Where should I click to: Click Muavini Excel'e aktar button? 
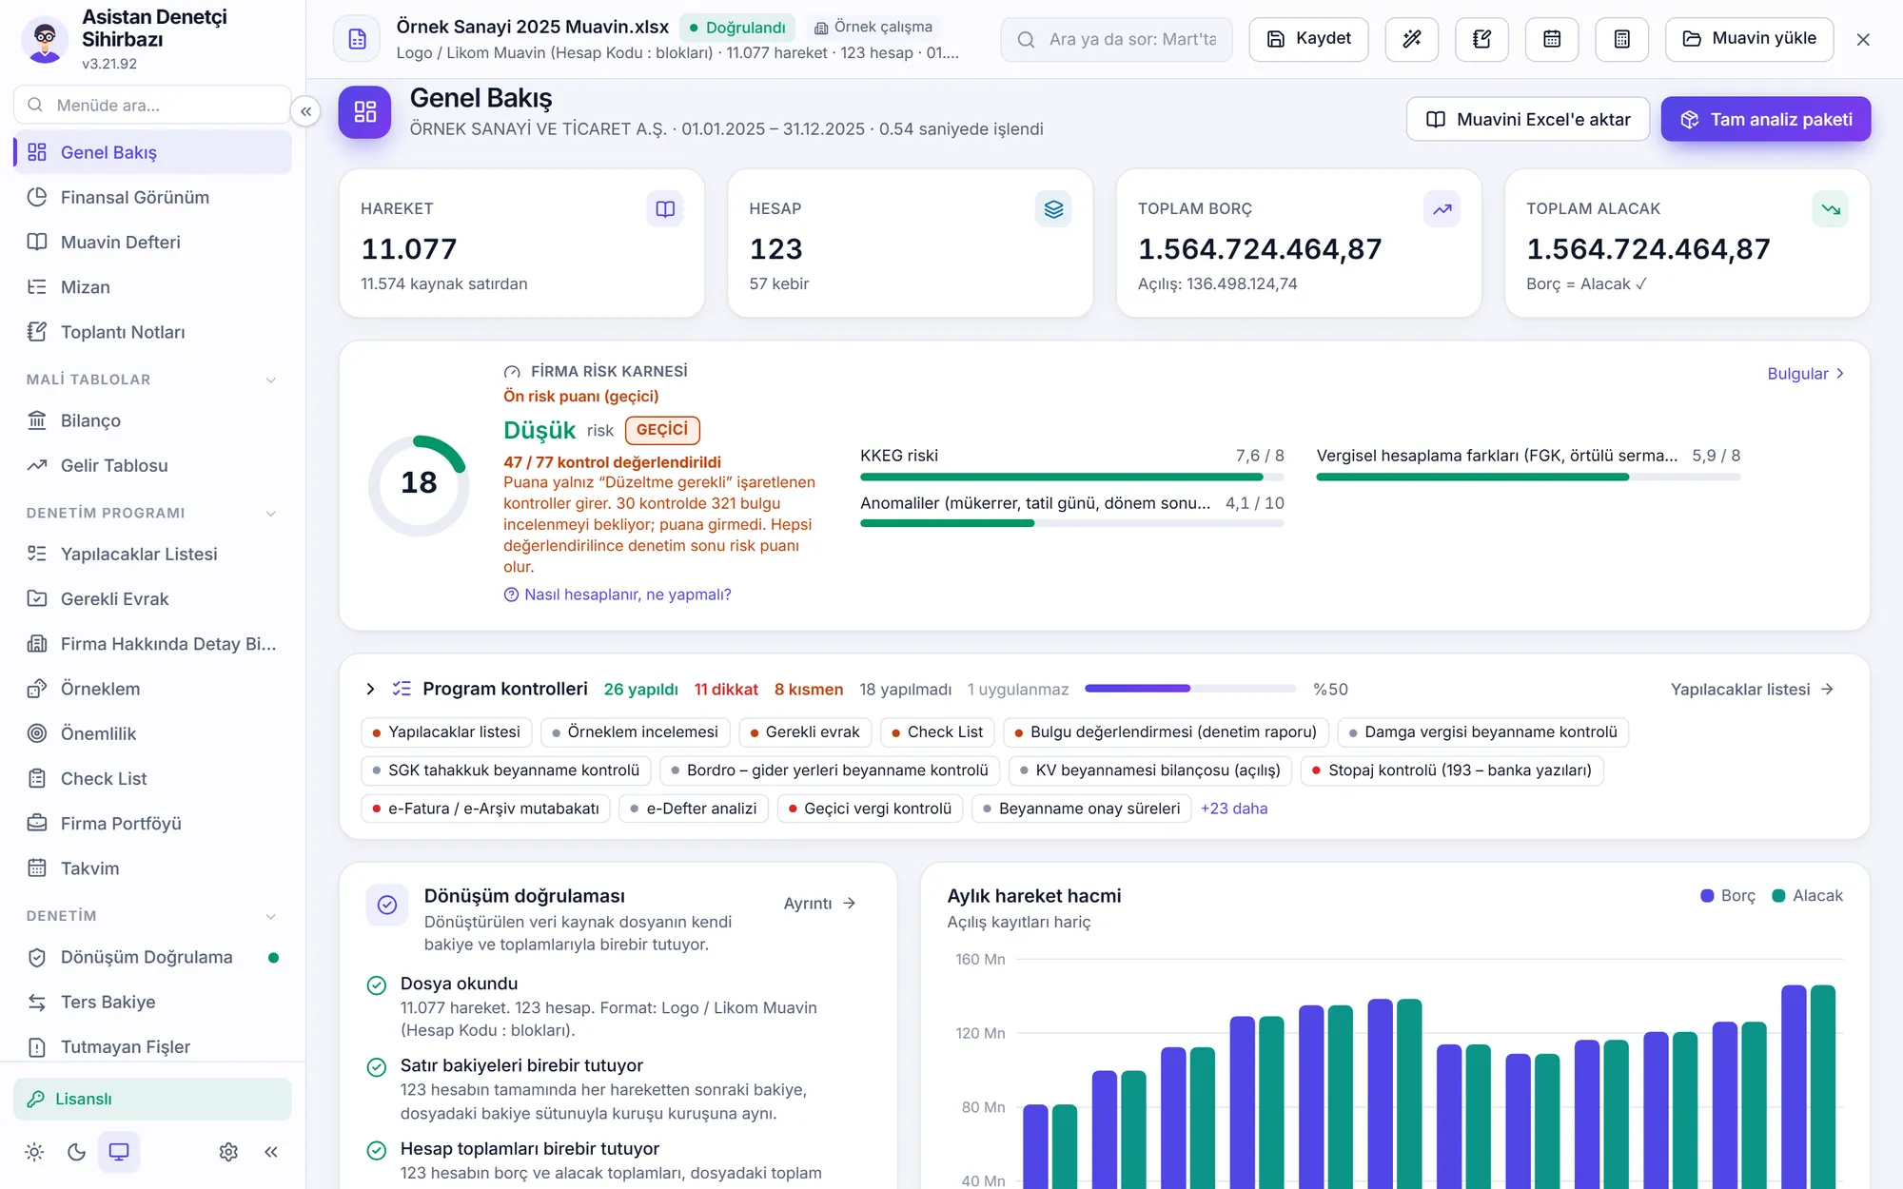coord(1528,119)
